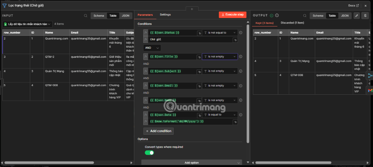Click the Add condition button

tap(159, 131)
